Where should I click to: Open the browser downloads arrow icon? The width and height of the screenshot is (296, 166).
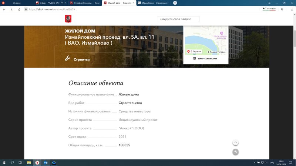[x=292, y=10]
